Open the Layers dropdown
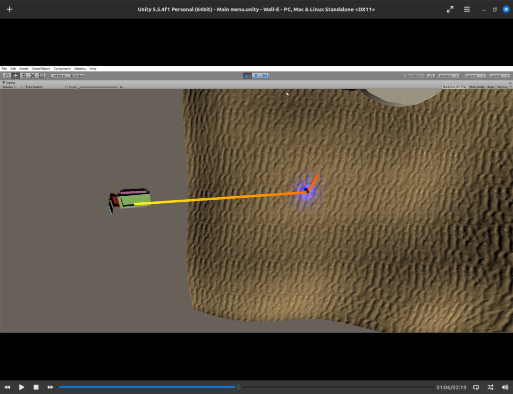The image size is (513, 394). pyautogui.click(x=475, y=76)
